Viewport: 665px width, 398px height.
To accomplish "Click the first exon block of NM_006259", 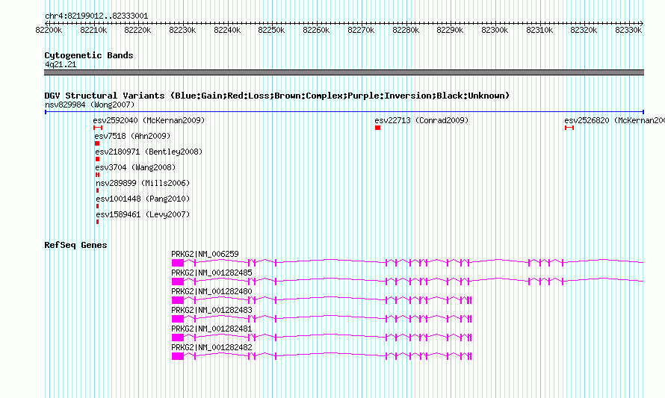I will [x=178, y=263].
